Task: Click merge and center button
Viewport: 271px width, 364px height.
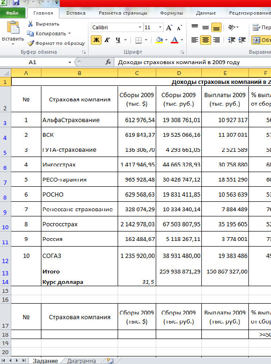Action: (x=261, y=40)
